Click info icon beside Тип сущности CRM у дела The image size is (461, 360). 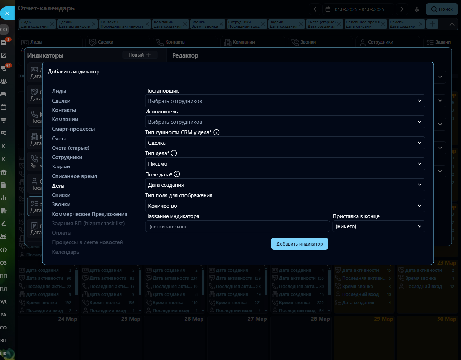pyautogui.click(x=216, y=132)
